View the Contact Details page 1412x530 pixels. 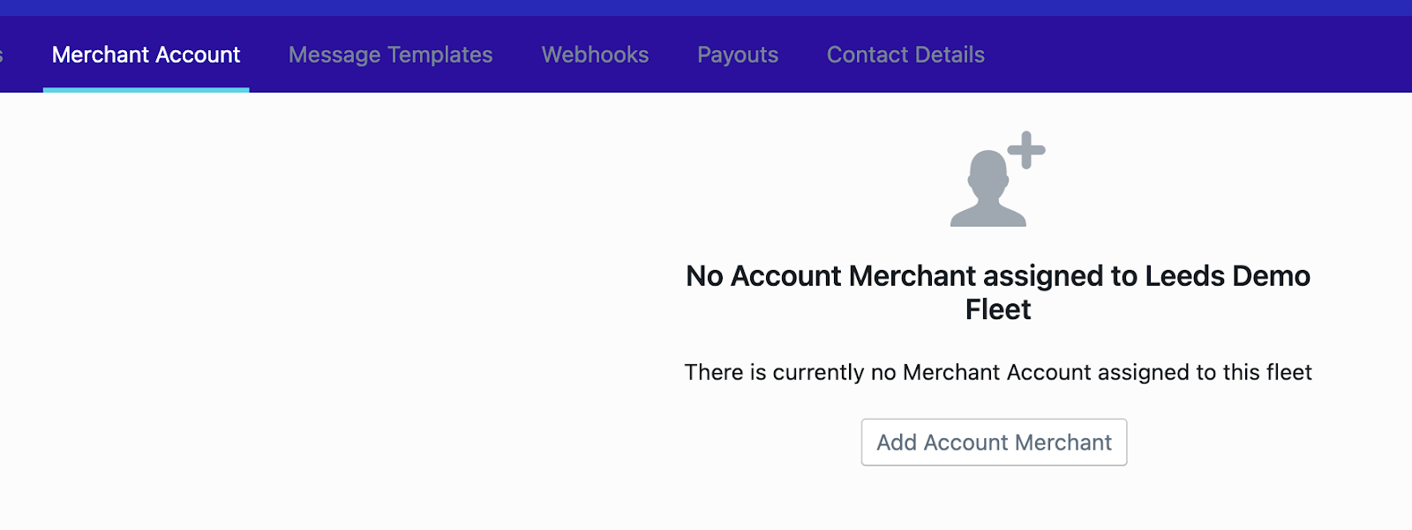coord(905,55)
